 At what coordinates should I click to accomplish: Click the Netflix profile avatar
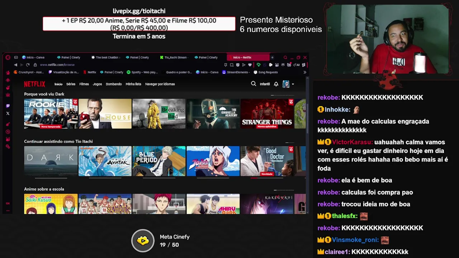click(286, 84)
